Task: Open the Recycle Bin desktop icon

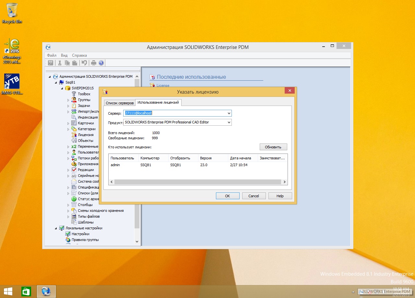Action: point(12,13)
